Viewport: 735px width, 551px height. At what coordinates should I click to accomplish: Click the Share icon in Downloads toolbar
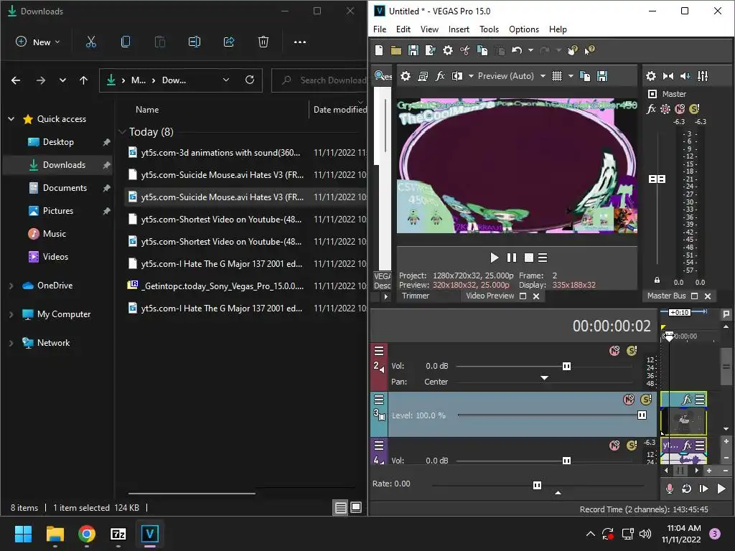pyautogui.click(x=229, y=42)
